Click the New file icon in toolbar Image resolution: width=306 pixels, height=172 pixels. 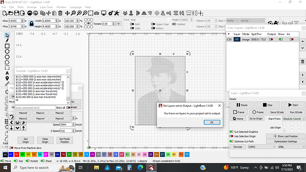click(x=5, y=13)
